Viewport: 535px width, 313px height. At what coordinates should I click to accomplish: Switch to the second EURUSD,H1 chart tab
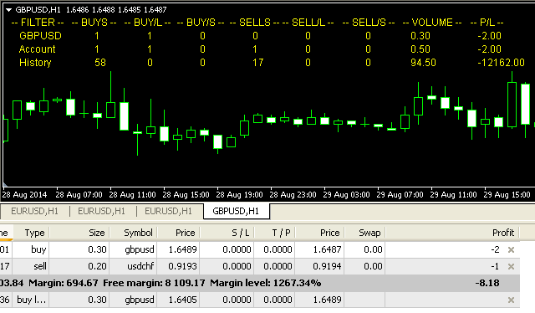click(101, 211)
